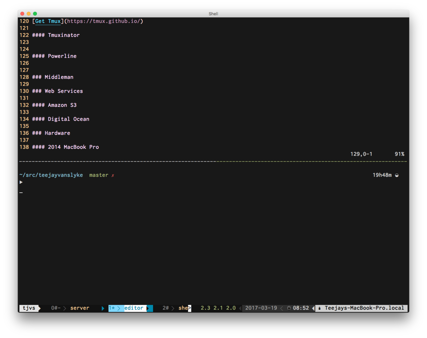427x338 pixels.
Task: Click the powerline arrow after tjvs
Action: 39,308
